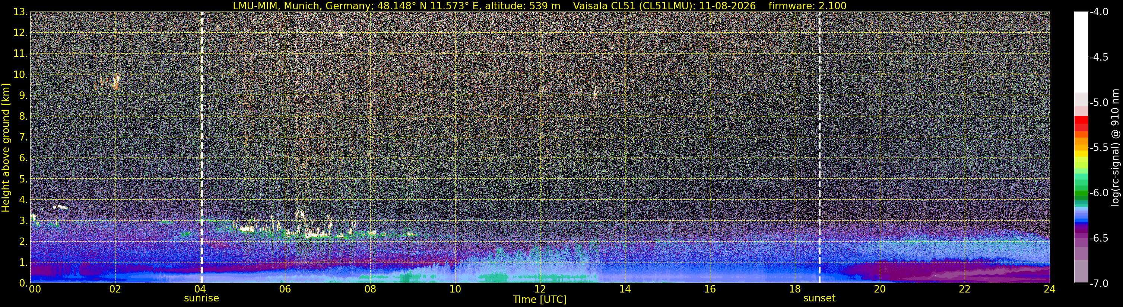Click the "02" time axis tick label

click(115, 289)
